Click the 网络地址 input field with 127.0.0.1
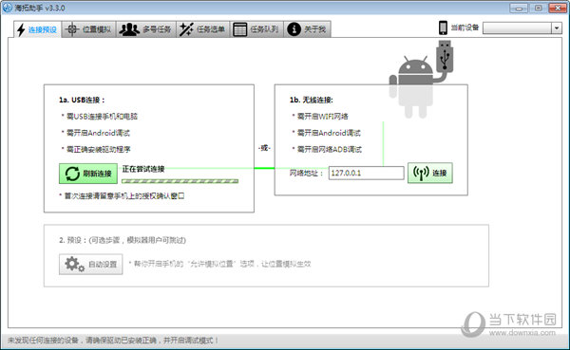The height and width of the screenshot is (350, 570). pyautogui.click(x=366, y=173)
